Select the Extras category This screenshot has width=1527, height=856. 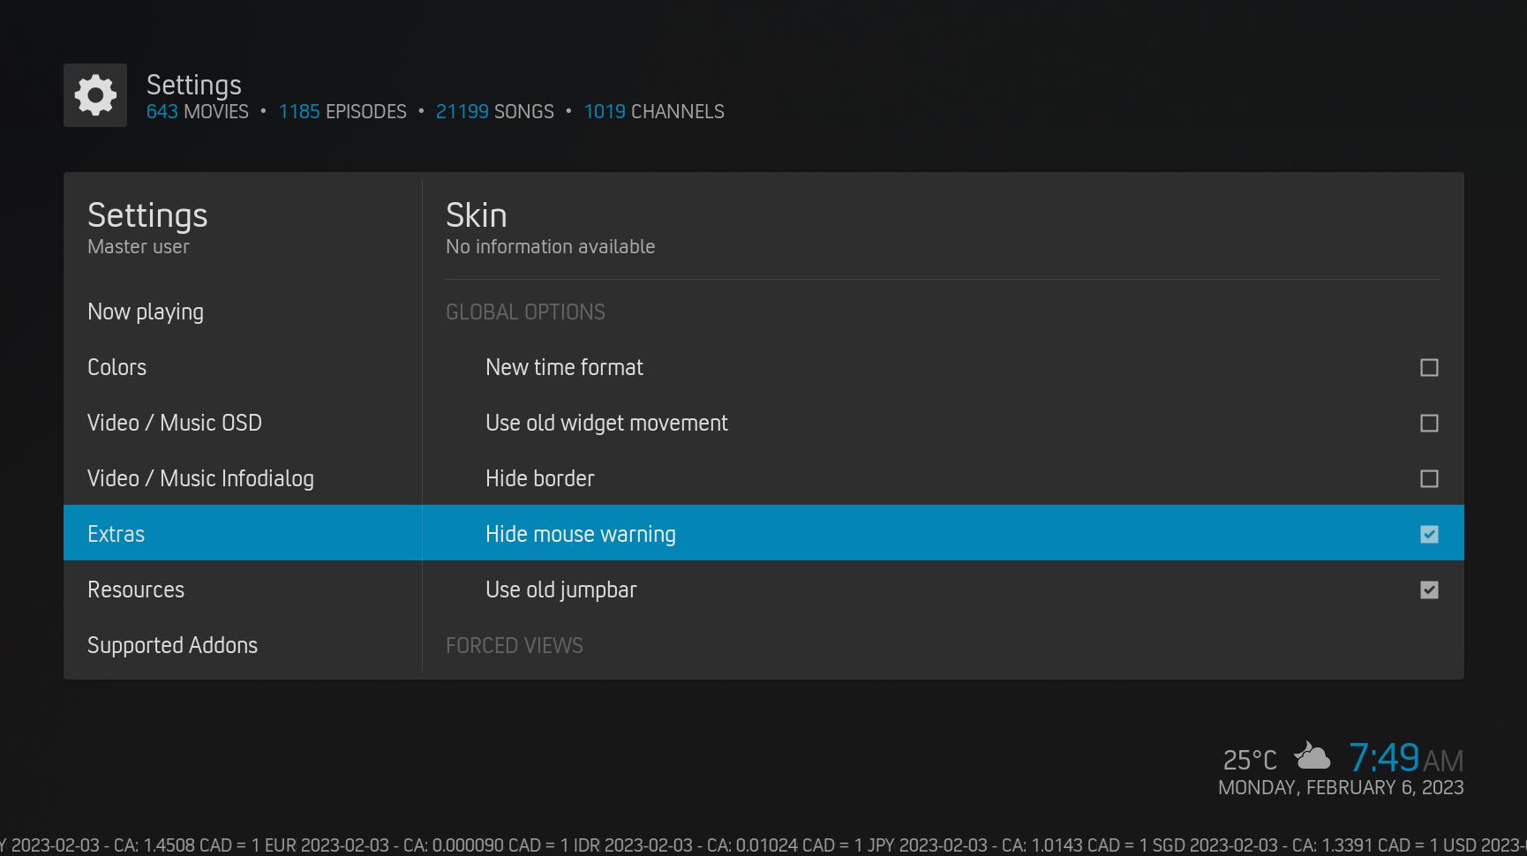[116, 534]
